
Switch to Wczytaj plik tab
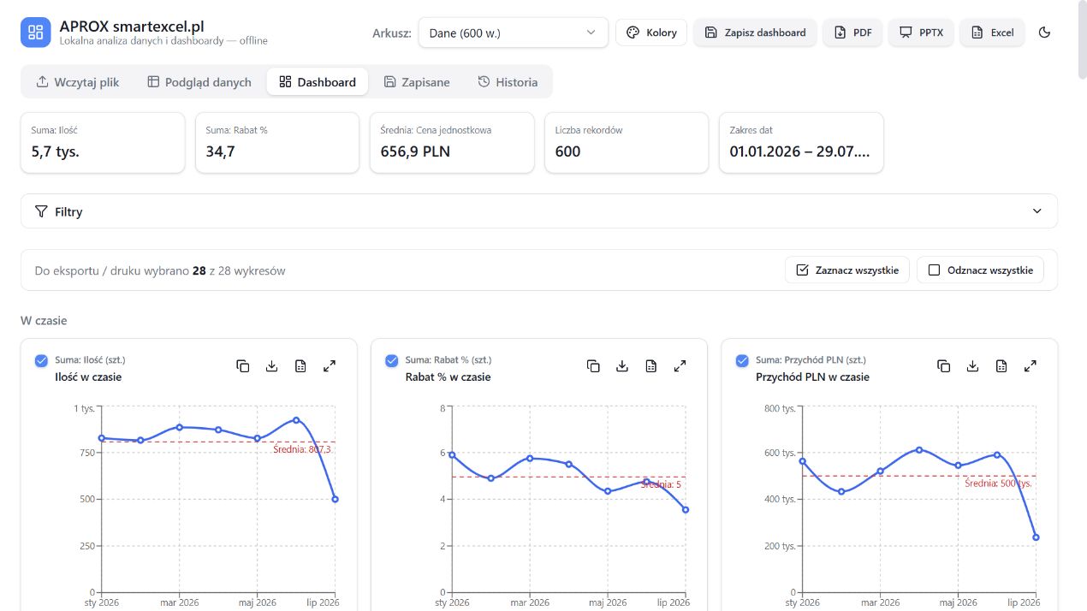pyautogui.click(x=78, y=82)
